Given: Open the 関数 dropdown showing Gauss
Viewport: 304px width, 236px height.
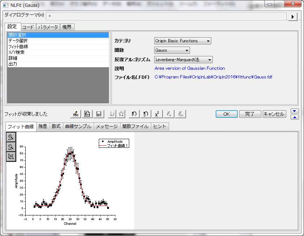Looking at the screenshot, I should click(x=172, y=50).
